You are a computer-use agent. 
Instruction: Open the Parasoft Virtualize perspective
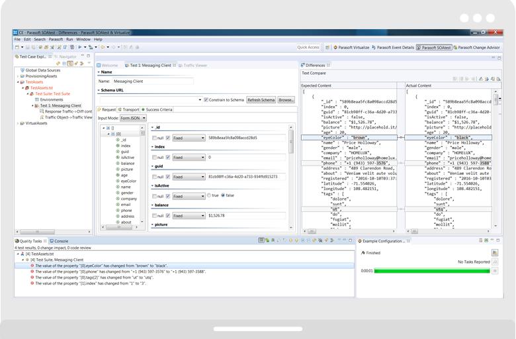[x=351, y=48]
